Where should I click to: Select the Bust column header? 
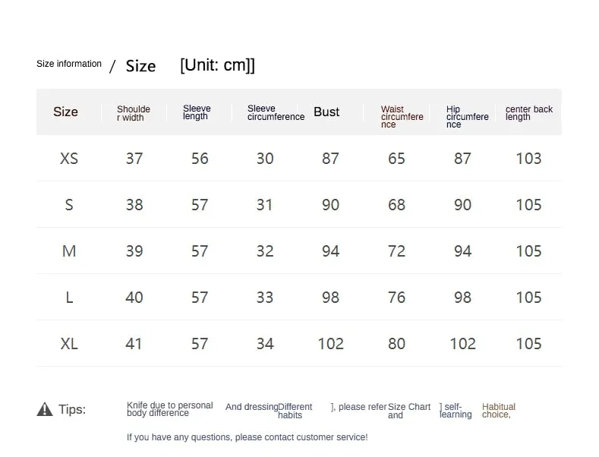coord(326,112)
